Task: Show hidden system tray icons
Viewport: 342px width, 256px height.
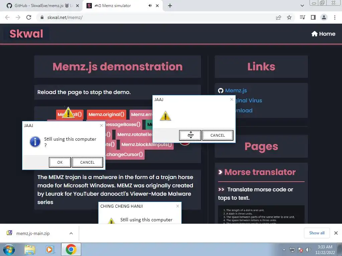Action: [284, 250]
